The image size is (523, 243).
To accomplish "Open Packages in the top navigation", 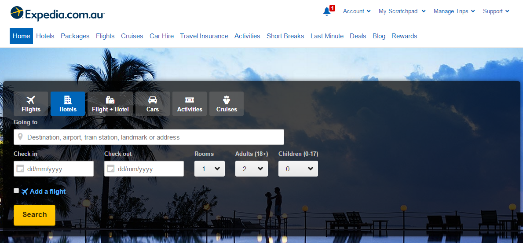I will click(75, 36).
